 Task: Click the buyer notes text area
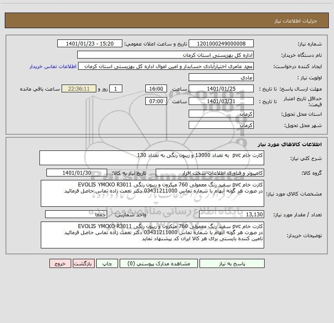(152, 235)
